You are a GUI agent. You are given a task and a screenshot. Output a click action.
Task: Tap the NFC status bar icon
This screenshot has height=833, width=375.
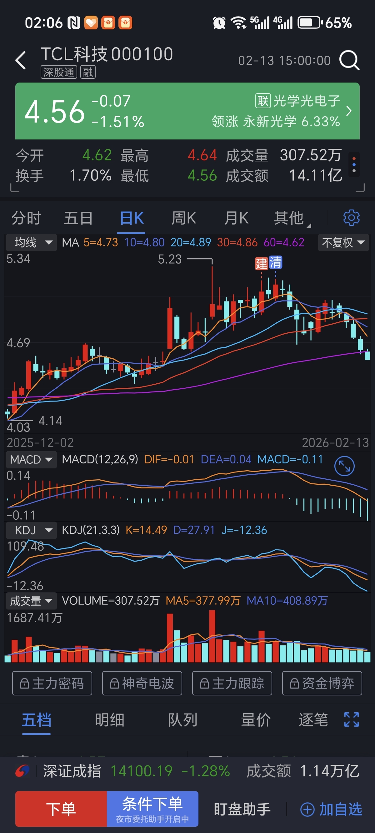point(73,23)
